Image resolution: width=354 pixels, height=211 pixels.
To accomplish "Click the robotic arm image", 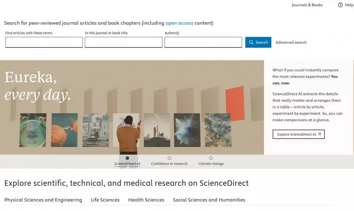I will coord(95,130).
